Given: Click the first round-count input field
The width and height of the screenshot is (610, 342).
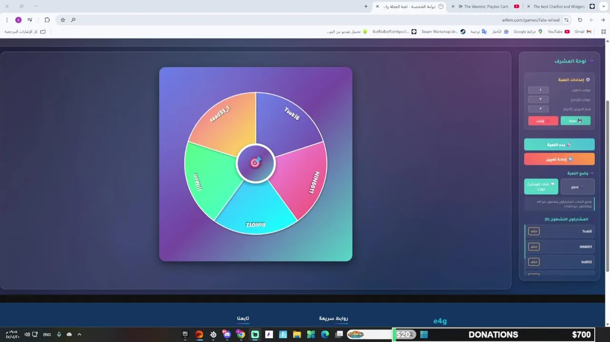Looking at the screenshot, I should pos(538,90).
